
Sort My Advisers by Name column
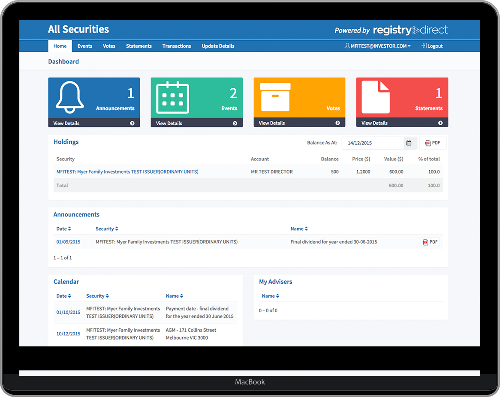270,296
